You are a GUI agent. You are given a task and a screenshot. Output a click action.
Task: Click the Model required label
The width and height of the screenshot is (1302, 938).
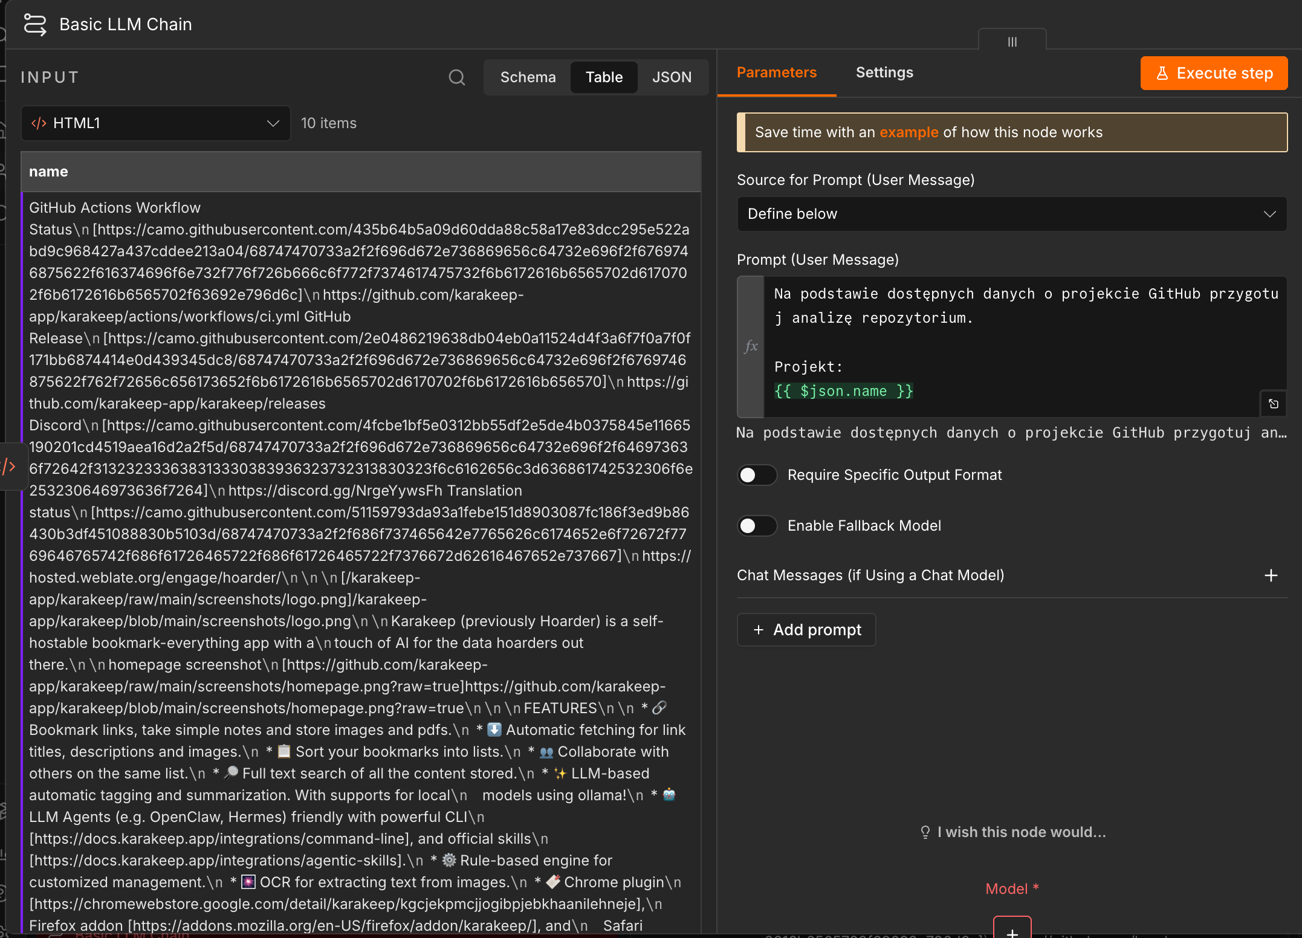(x=1012, y=889)
